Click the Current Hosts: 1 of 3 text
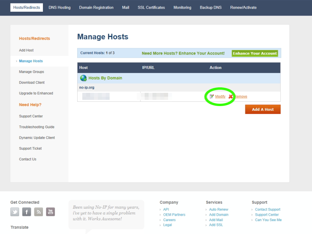 pos(97,53)
